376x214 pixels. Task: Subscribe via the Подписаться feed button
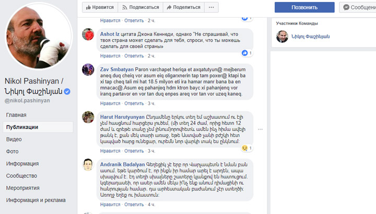click(x=140, y=7)
